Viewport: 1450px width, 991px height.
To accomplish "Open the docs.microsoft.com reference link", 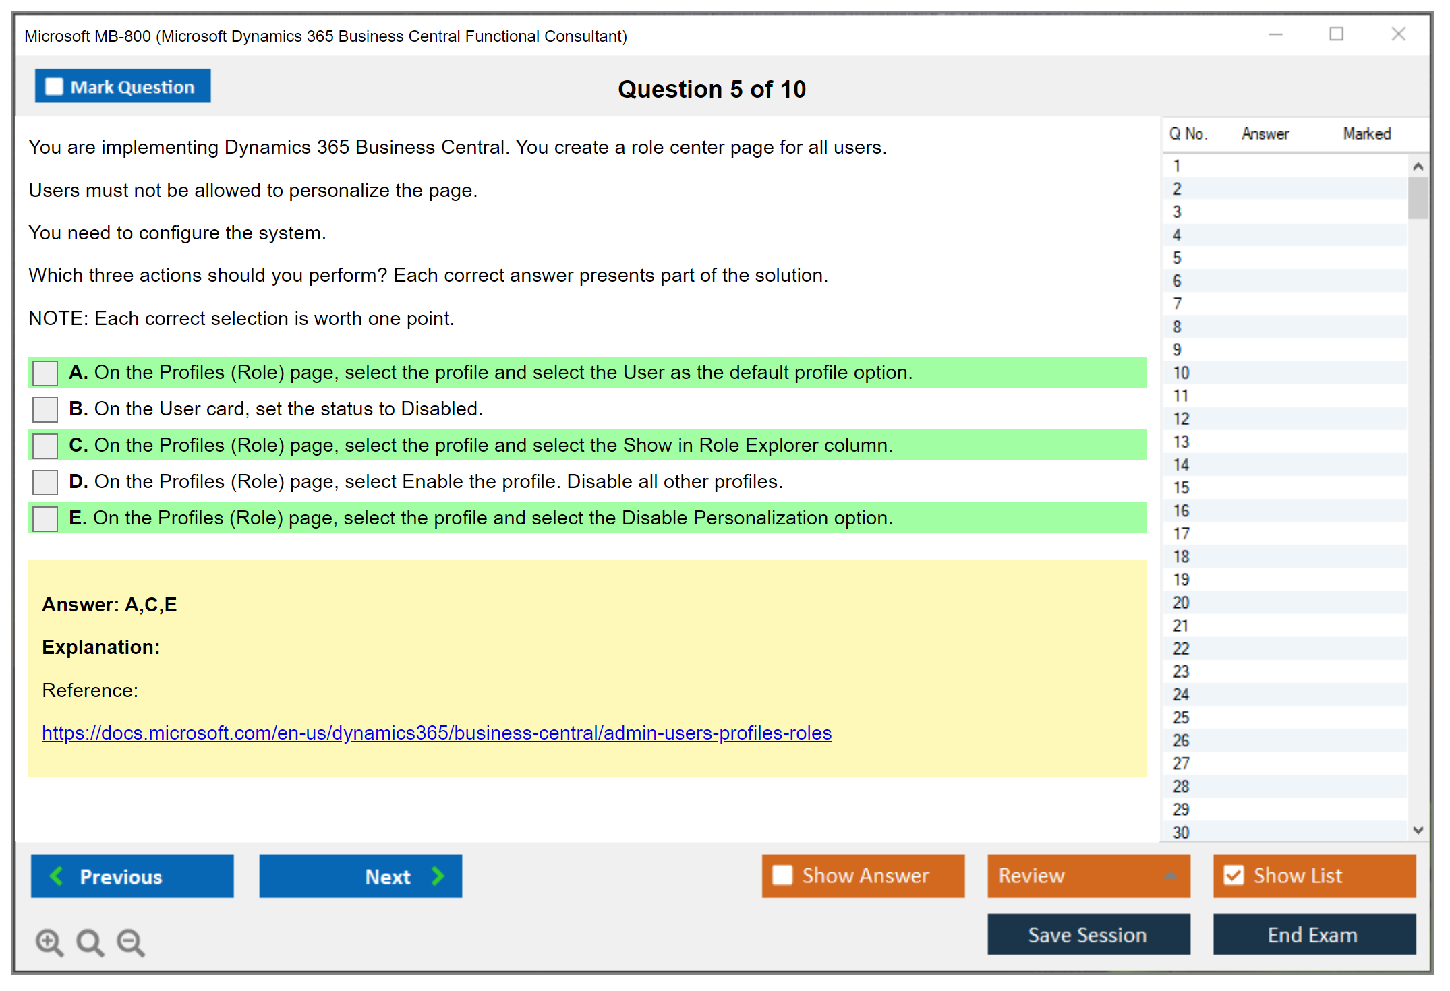I will point(436,733).
